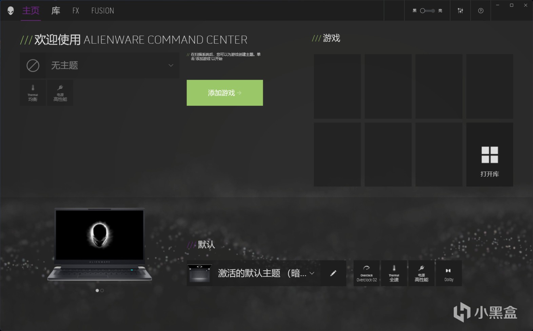Open the Thermal 全速 tile
The width and height of the screenshot is (533, 331).
tap(394, 273)
